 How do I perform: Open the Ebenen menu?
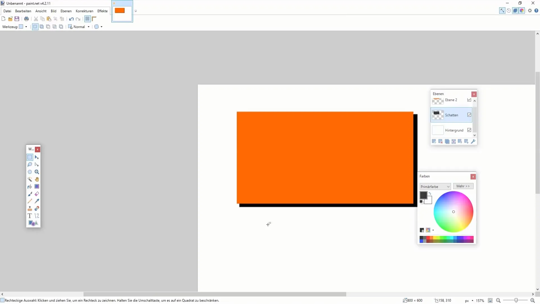(x=66, y=11)
